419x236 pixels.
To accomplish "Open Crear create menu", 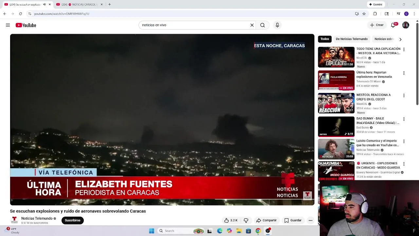I will [x=376, y=25].
